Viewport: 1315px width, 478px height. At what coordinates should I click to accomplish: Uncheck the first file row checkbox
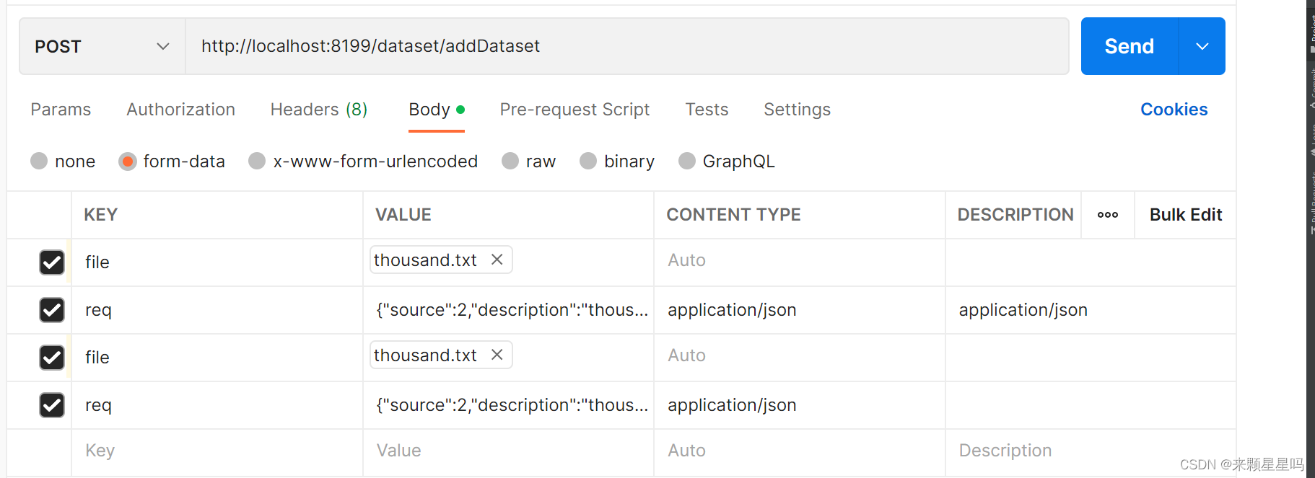point(52,262)
